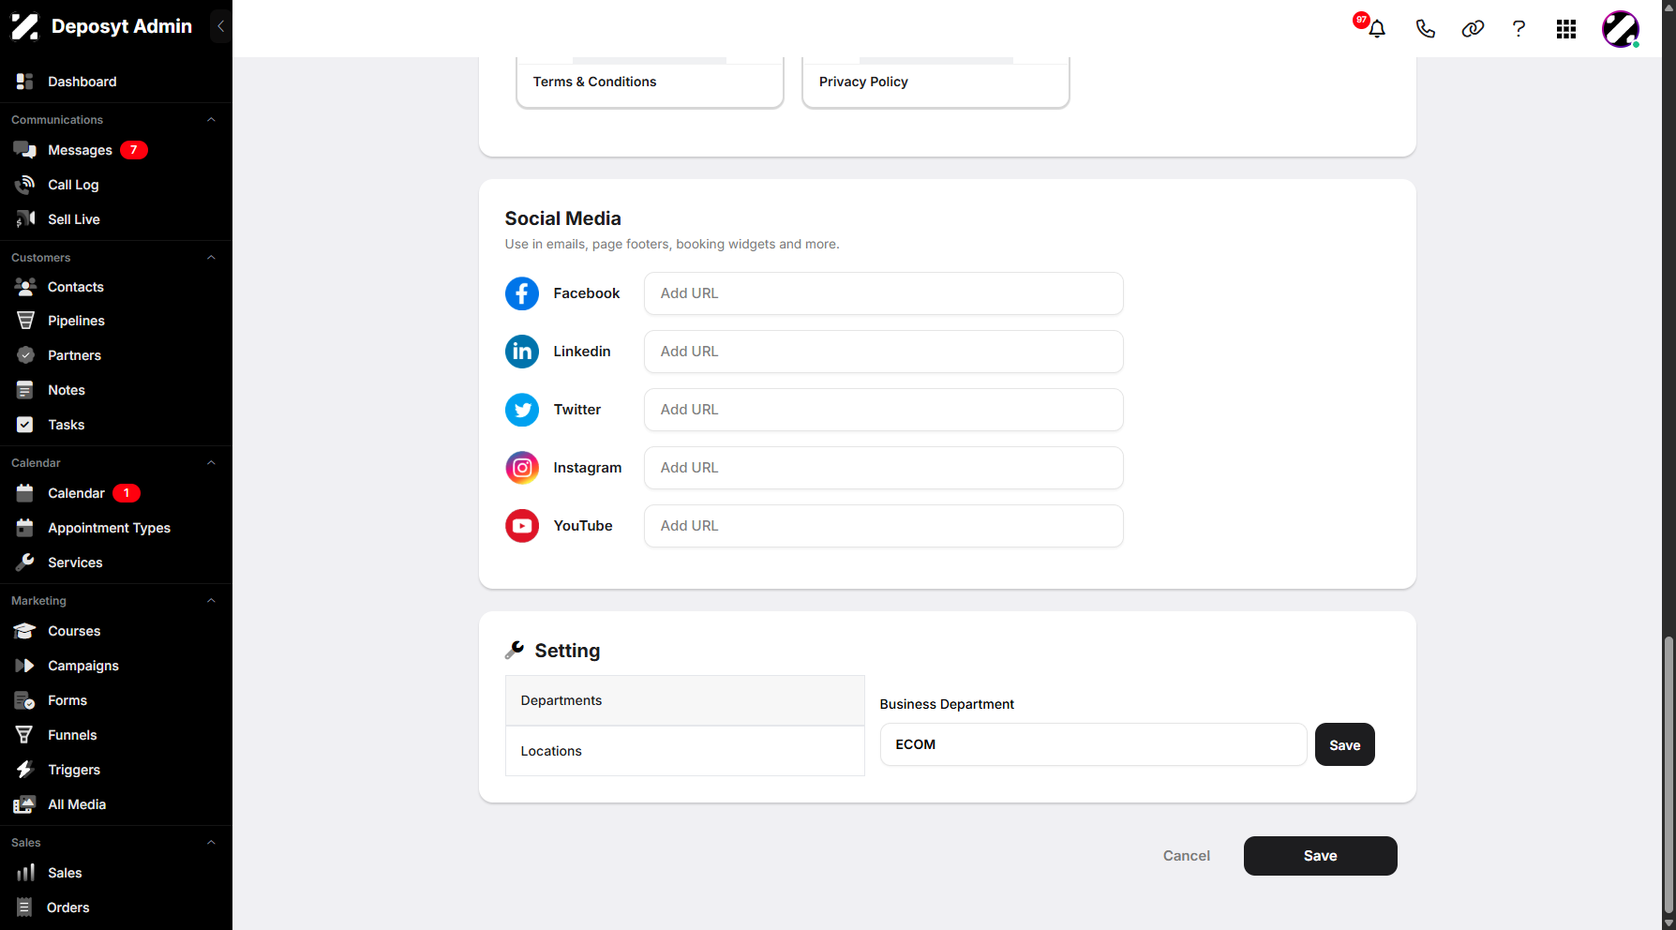Click the Funnels sidebar icon
This screenshot has width=1676, height=930.
point(25,735)
